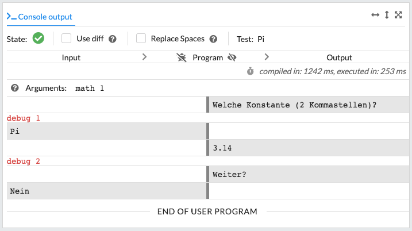Click the horizontal resize arrows icon
The width and height of the screenshot is (412, 231).
375,16
